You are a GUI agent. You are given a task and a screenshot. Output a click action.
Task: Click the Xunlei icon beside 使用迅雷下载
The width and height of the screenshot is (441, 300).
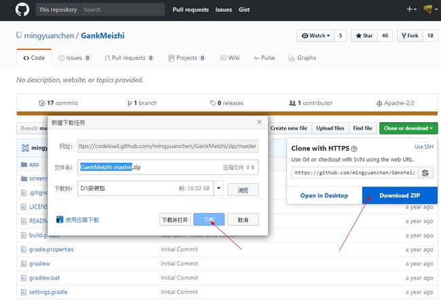click(60, 219)
